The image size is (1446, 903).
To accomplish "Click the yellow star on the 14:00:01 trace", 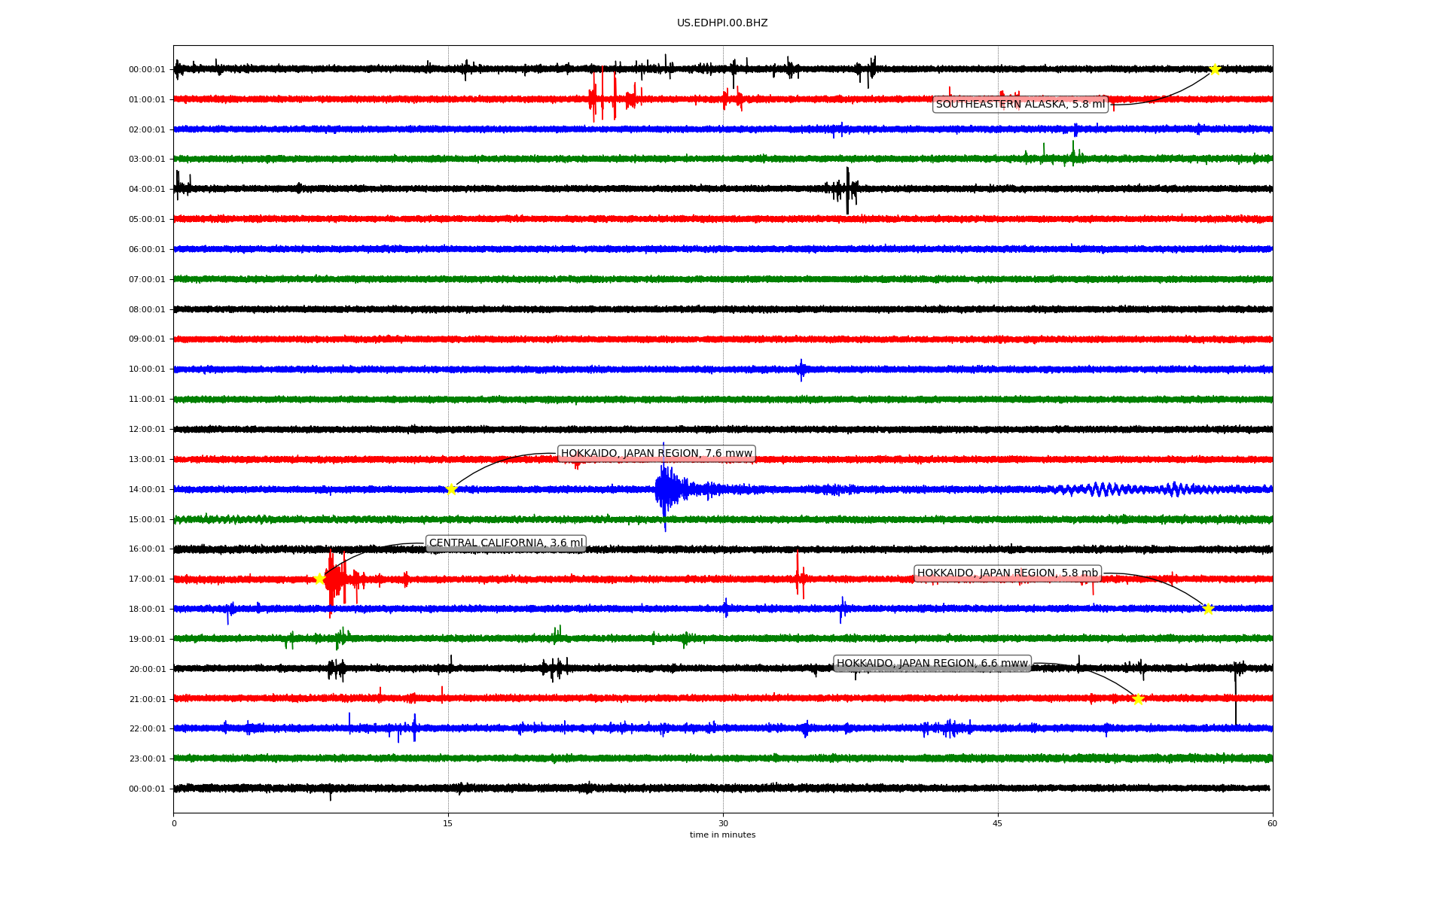I will [451, 489].
